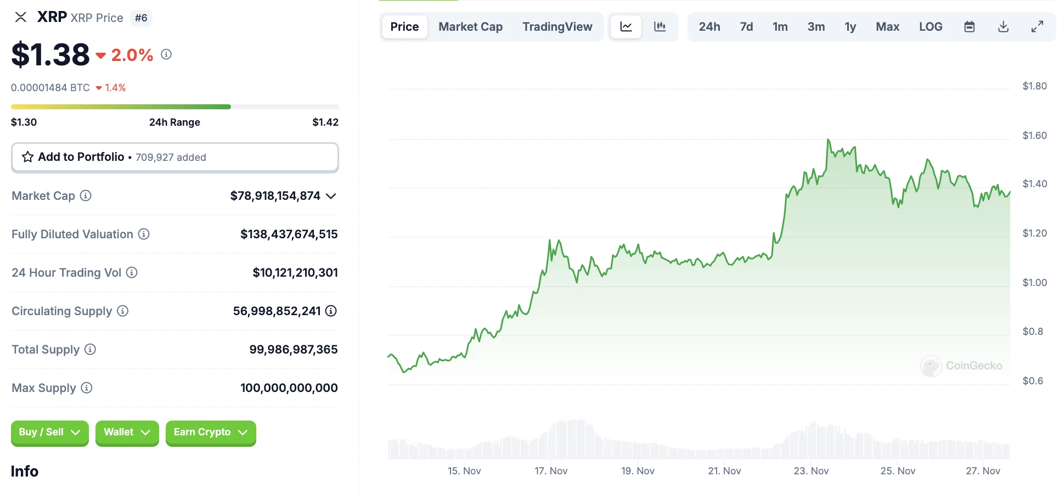Expand the Buy / Sell dropdown
The image size is (1059, 493).
coord(49,433)
